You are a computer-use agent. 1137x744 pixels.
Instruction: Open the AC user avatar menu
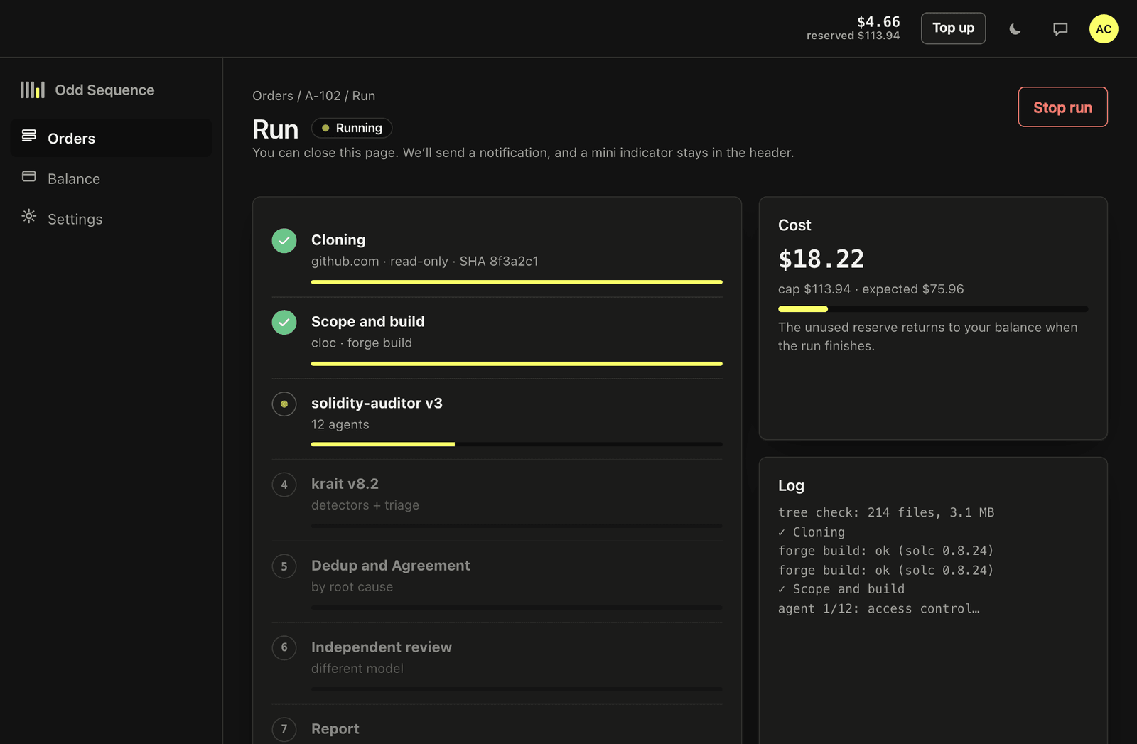click(1104, 29)
